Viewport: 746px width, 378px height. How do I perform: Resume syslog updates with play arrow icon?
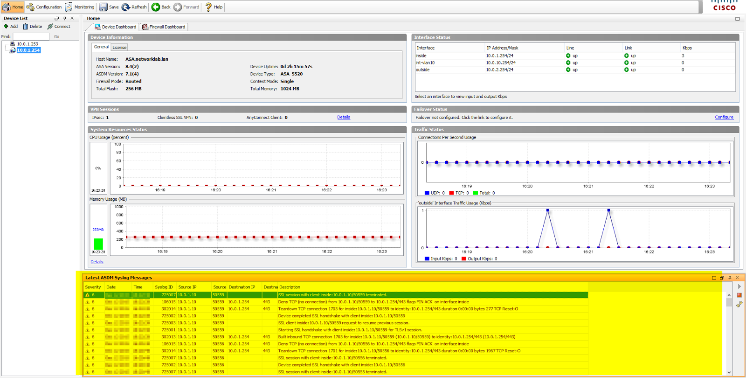pyautogui.click(x=739, y=287)
